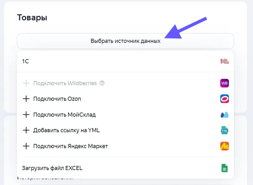Click plus icon beside Ozon
The height and width of the screenshot is (185, 253).
[x=26, y=99]
